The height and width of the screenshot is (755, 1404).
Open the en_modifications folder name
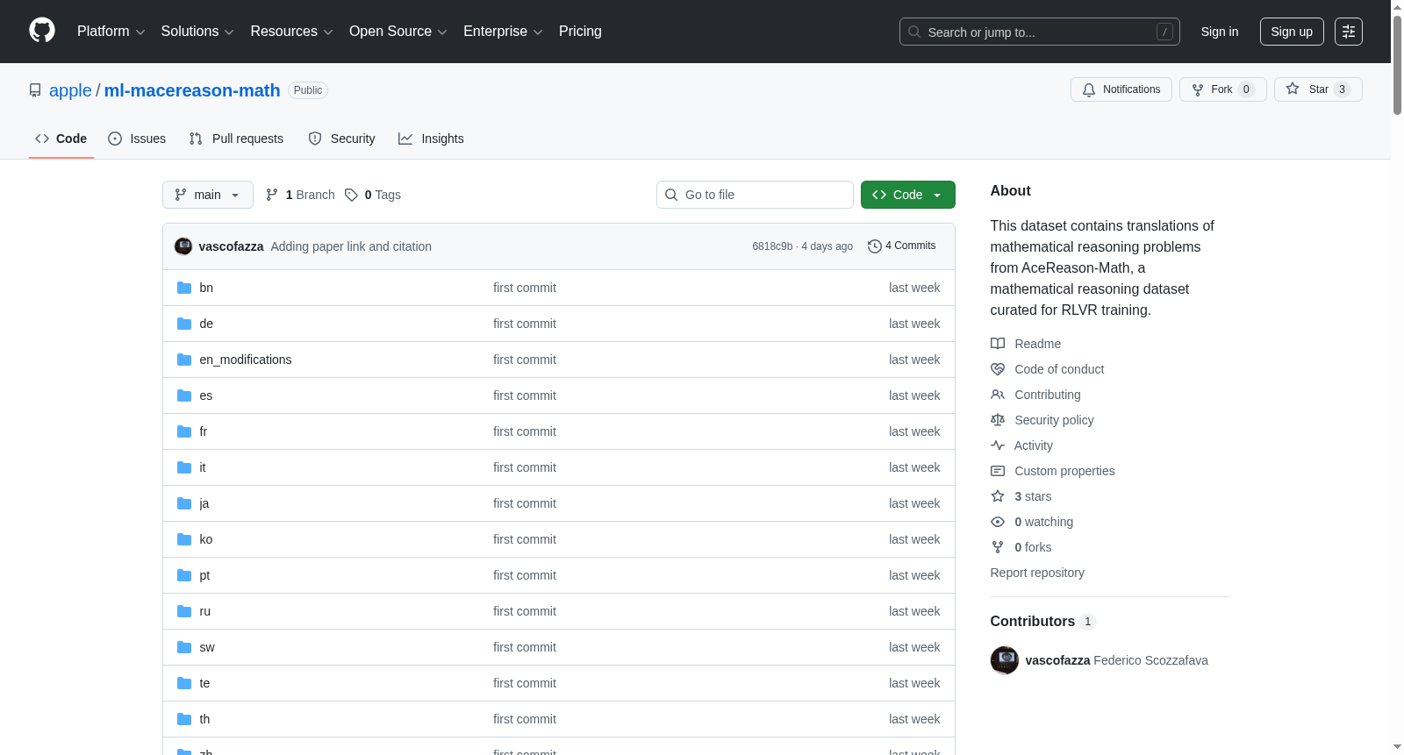point(246,360)
